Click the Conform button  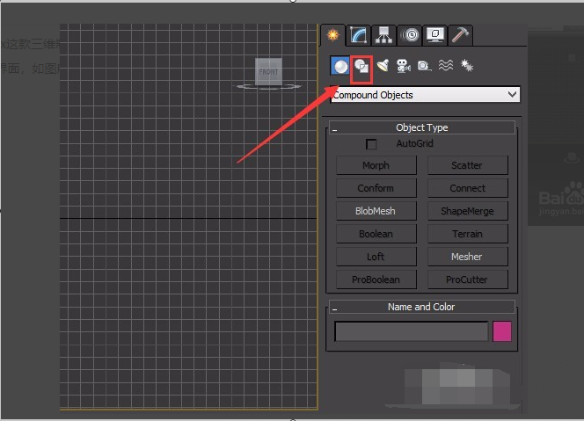[376, 188]
